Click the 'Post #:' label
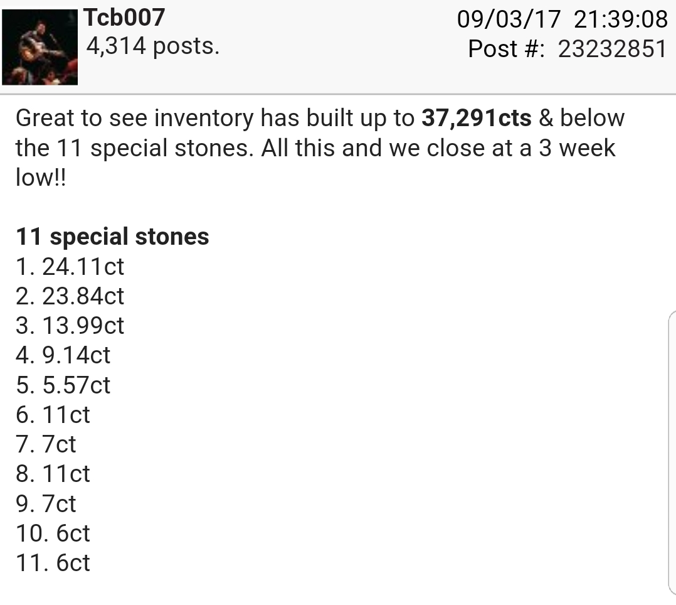Image resolution: width=676 pixels, height=605 pixels. pos(507,49)
